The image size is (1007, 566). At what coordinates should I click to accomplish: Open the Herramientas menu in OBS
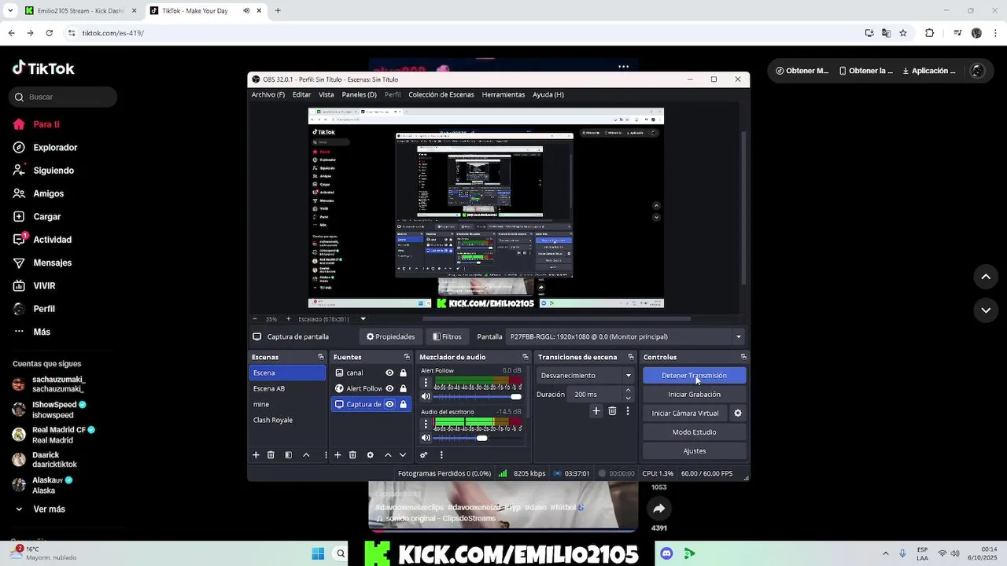[x=503, y=94]
